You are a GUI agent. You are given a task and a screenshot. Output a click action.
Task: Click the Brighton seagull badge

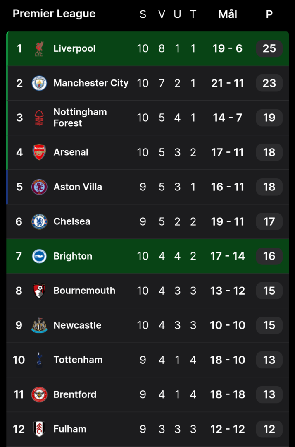pos(39,256)
